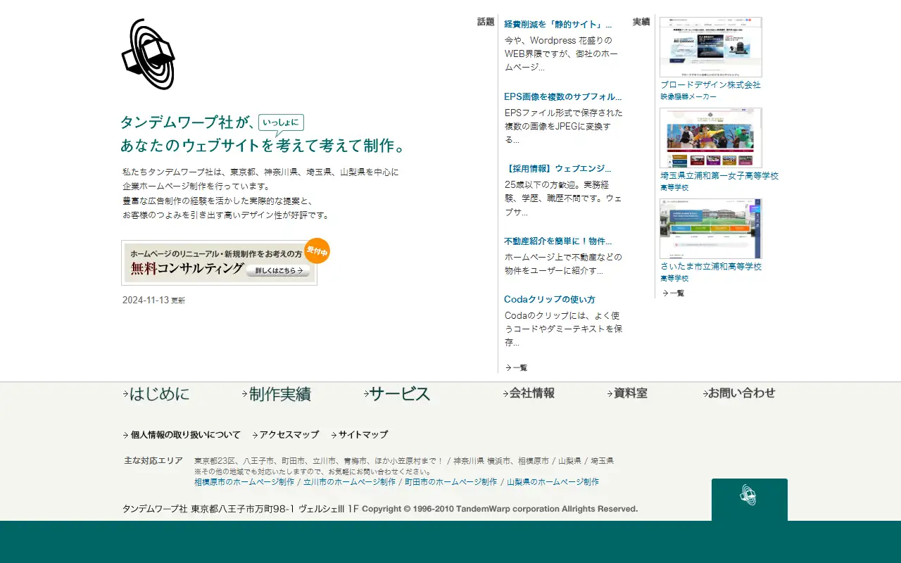Navigate to 会社情報
901x563 pixels.
click(529, 393)
